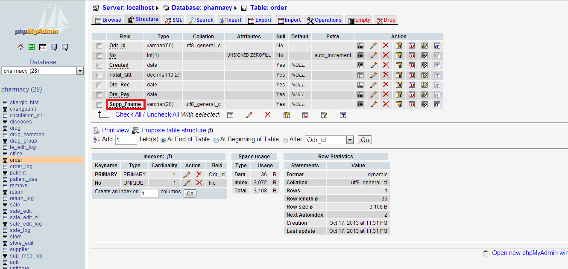Tick the checkbox for the Supp_Fname field

pyautogui.click(x=99, y=105)
